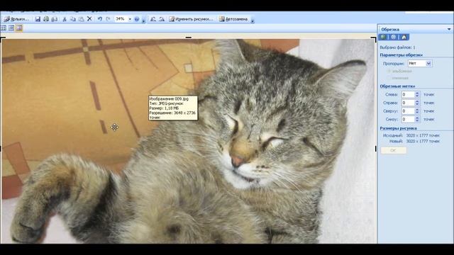Open the zoom percentage dropdown arrow
454x255 pixels.
click(130, 19)
